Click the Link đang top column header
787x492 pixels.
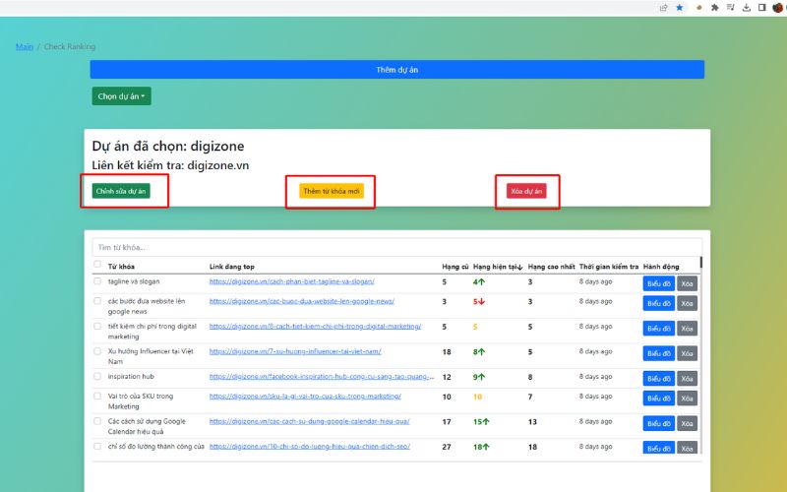click(x=232, y=267)
